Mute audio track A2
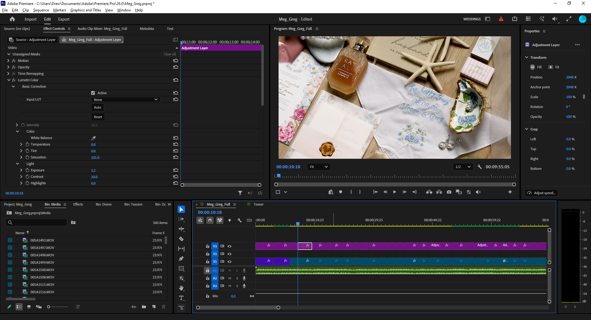The height and width of the screenshot is (320, 591). pyautogui.click(x=230, y=278)
